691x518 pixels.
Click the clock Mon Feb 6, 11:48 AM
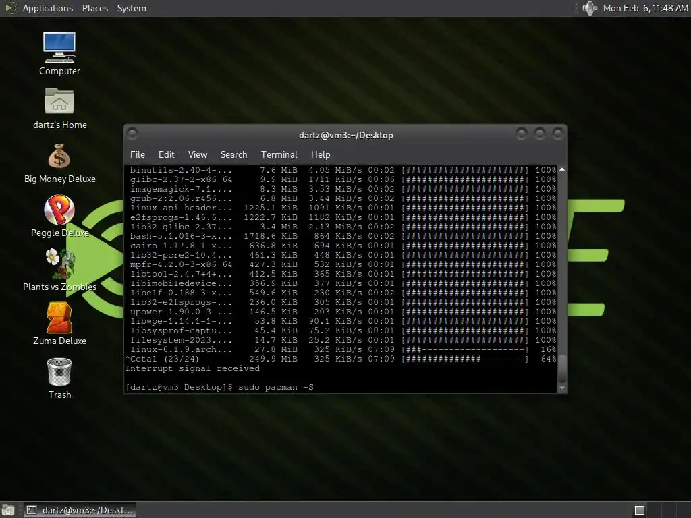[645, 8]
